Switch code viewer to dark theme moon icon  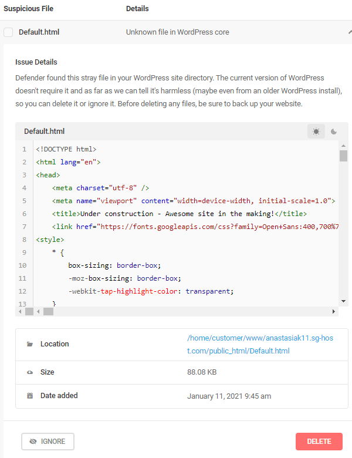point(334,132)
